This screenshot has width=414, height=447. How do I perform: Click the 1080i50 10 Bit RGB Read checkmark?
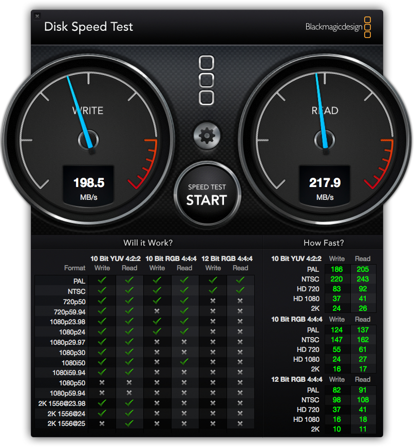(184, 362)
